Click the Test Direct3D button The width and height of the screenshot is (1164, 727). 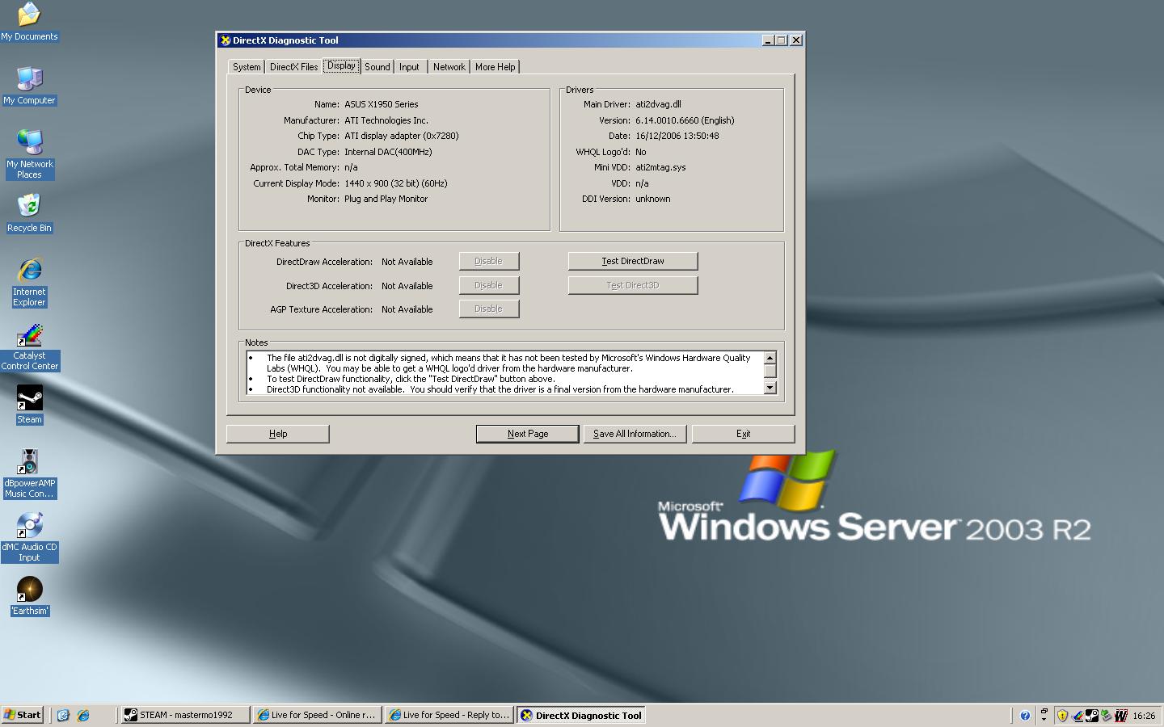pos(633,285)
